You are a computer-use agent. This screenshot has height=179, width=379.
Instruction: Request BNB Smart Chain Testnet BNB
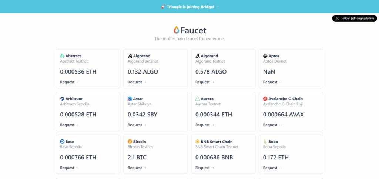[205, 168]
